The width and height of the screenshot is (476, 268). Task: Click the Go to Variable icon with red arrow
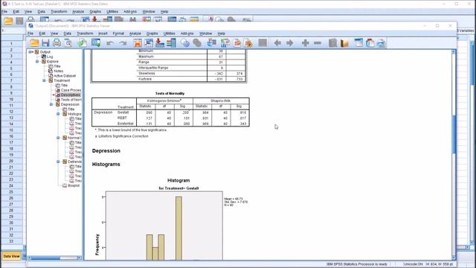pos(160,43)
